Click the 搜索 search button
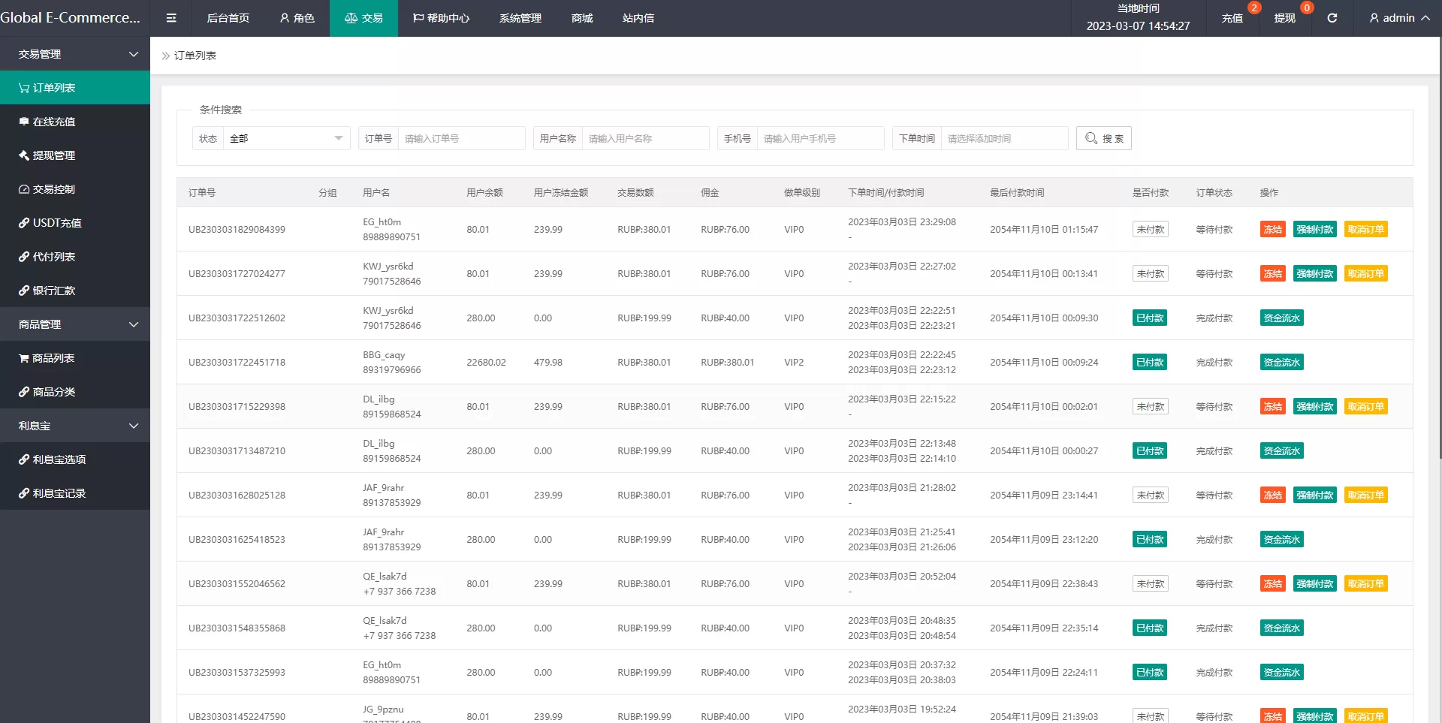Image resolution: width=1442 pixels, height=723 pixels. click(1103, 138)
